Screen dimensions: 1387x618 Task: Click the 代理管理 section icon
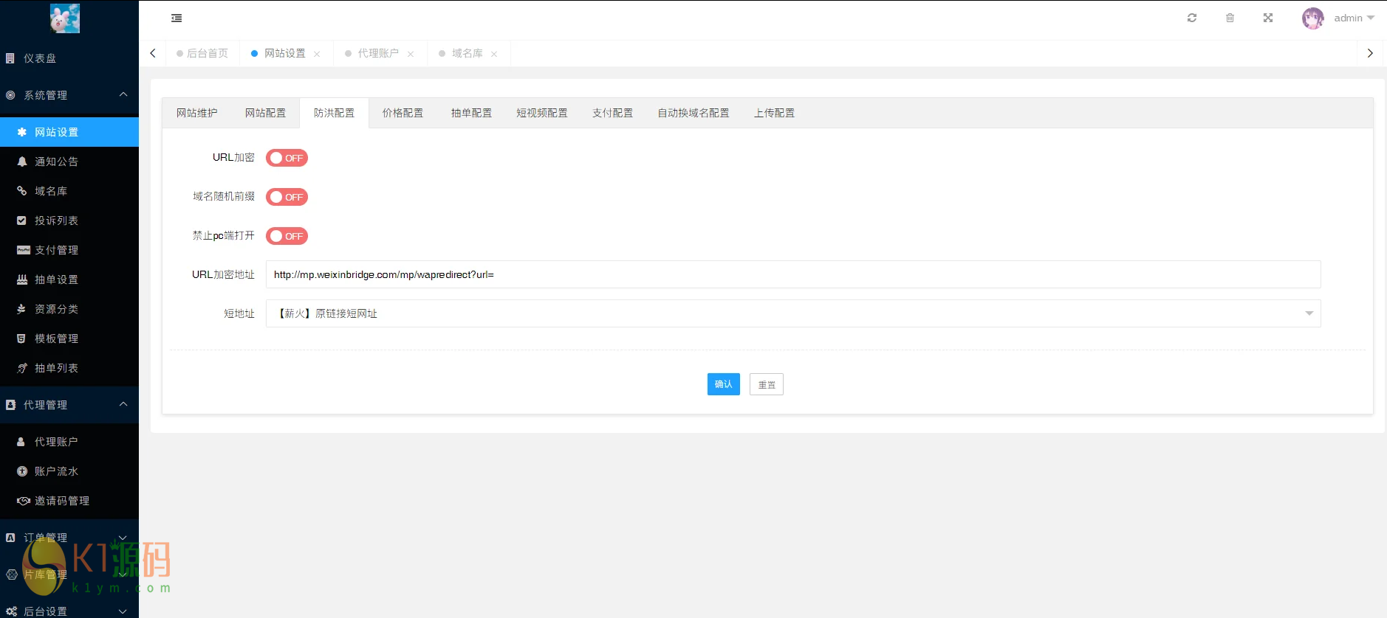[10, 405]
